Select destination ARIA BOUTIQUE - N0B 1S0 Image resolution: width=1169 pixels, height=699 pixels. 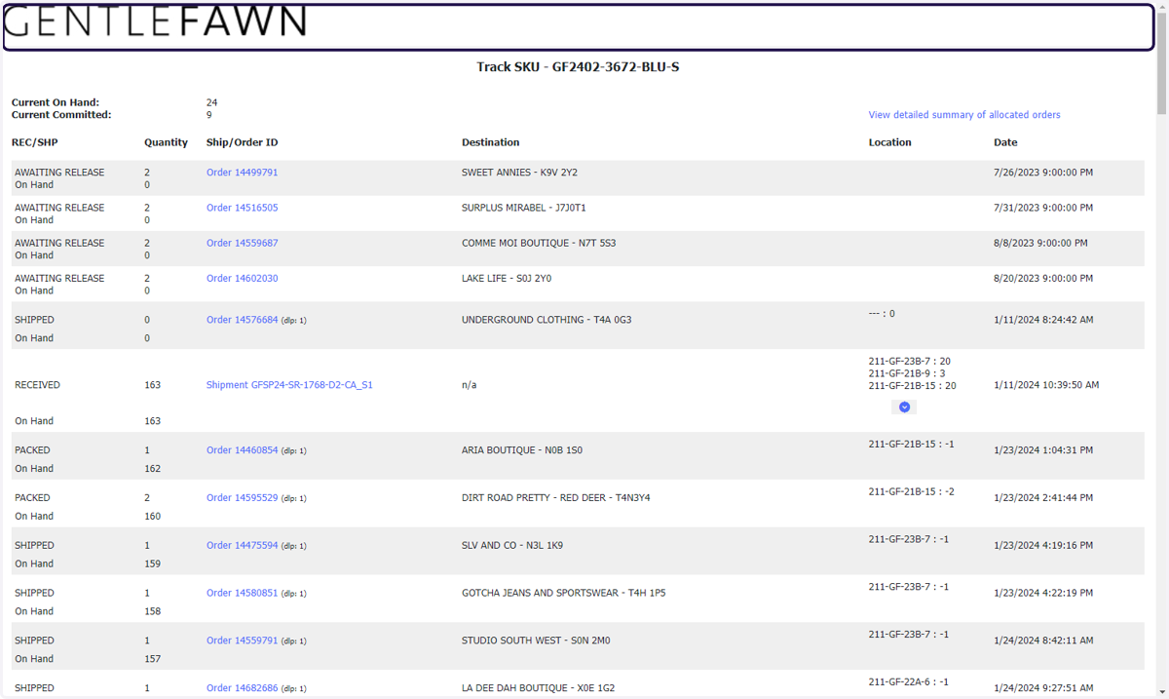pyautogui.click(x=522, y=450)
